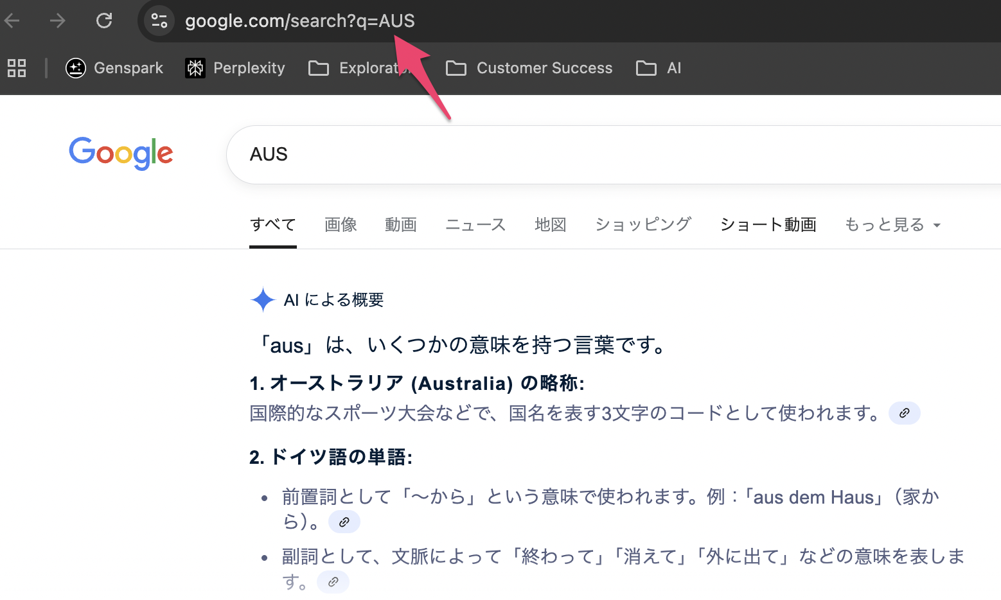Image resolution: width=1001 pixels, height=600 pixels.
Task: Open the 地図 tab
Action: pos(551,225)
